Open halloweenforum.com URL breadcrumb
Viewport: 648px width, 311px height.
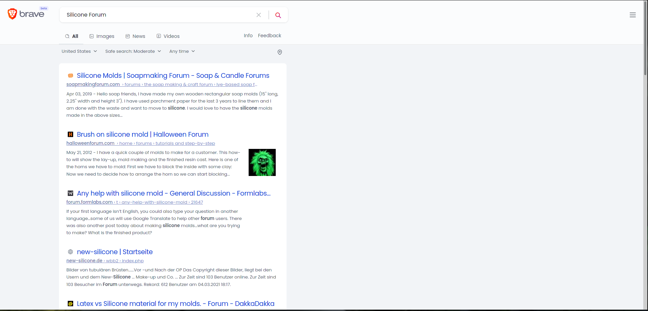tap(141, 143)
